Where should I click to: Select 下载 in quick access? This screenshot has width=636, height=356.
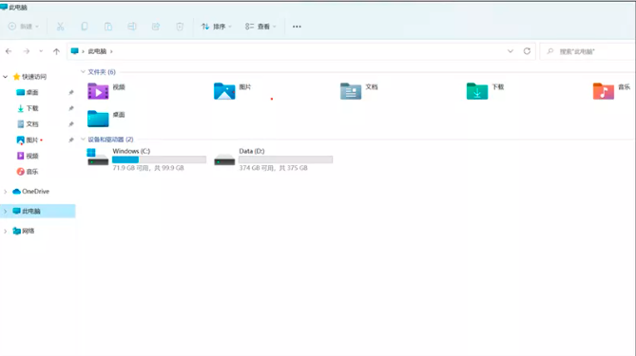(x=32, y=108)
